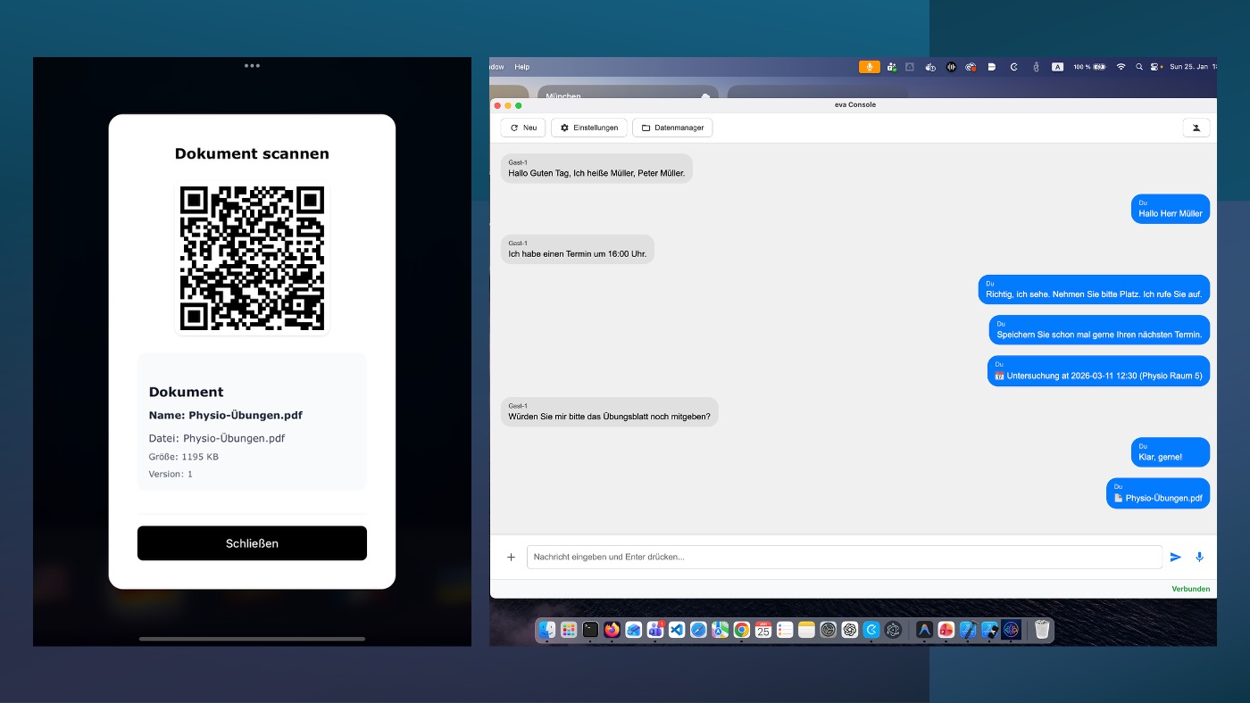This screenshot has width=1250, height=703.
Task: Click the microphone icon beside message field
Action: [1199, 557]
